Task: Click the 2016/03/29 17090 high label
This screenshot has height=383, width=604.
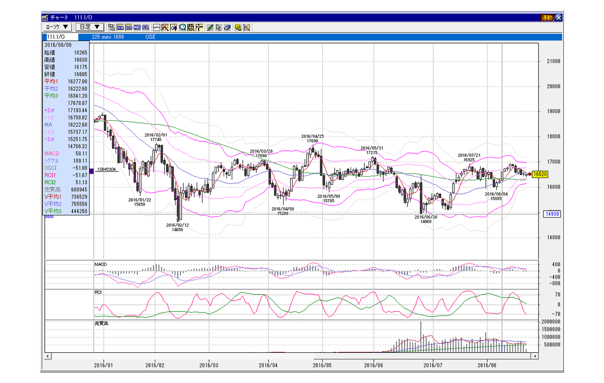Action: click(x=261, y=153)
